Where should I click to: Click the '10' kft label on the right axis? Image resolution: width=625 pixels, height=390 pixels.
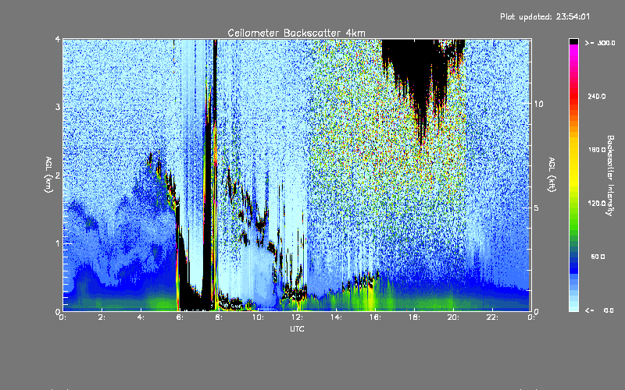(538, 104)
